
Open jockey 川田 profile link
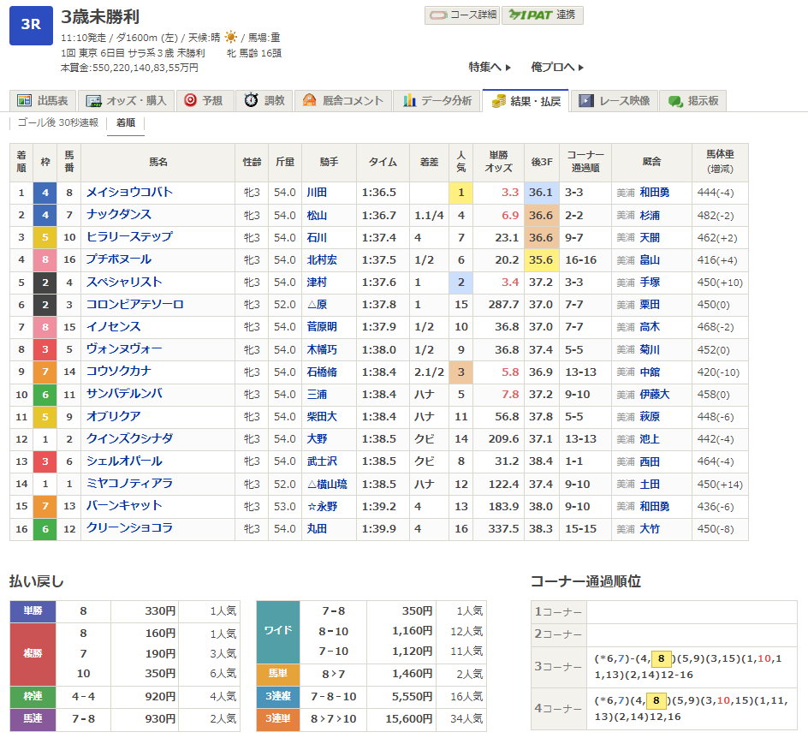tap(317, 193)
